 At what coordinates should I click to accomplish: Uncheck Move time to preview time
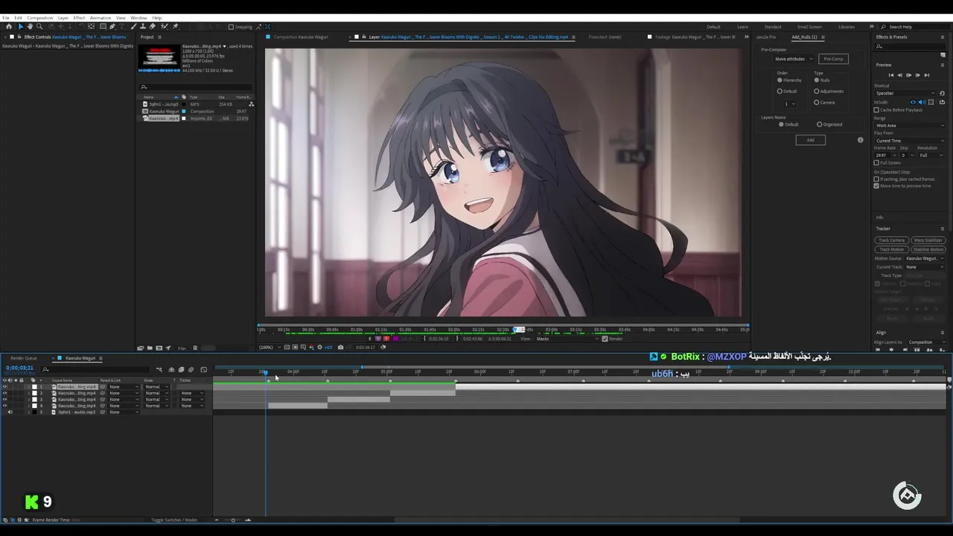[x=876, y=186]
